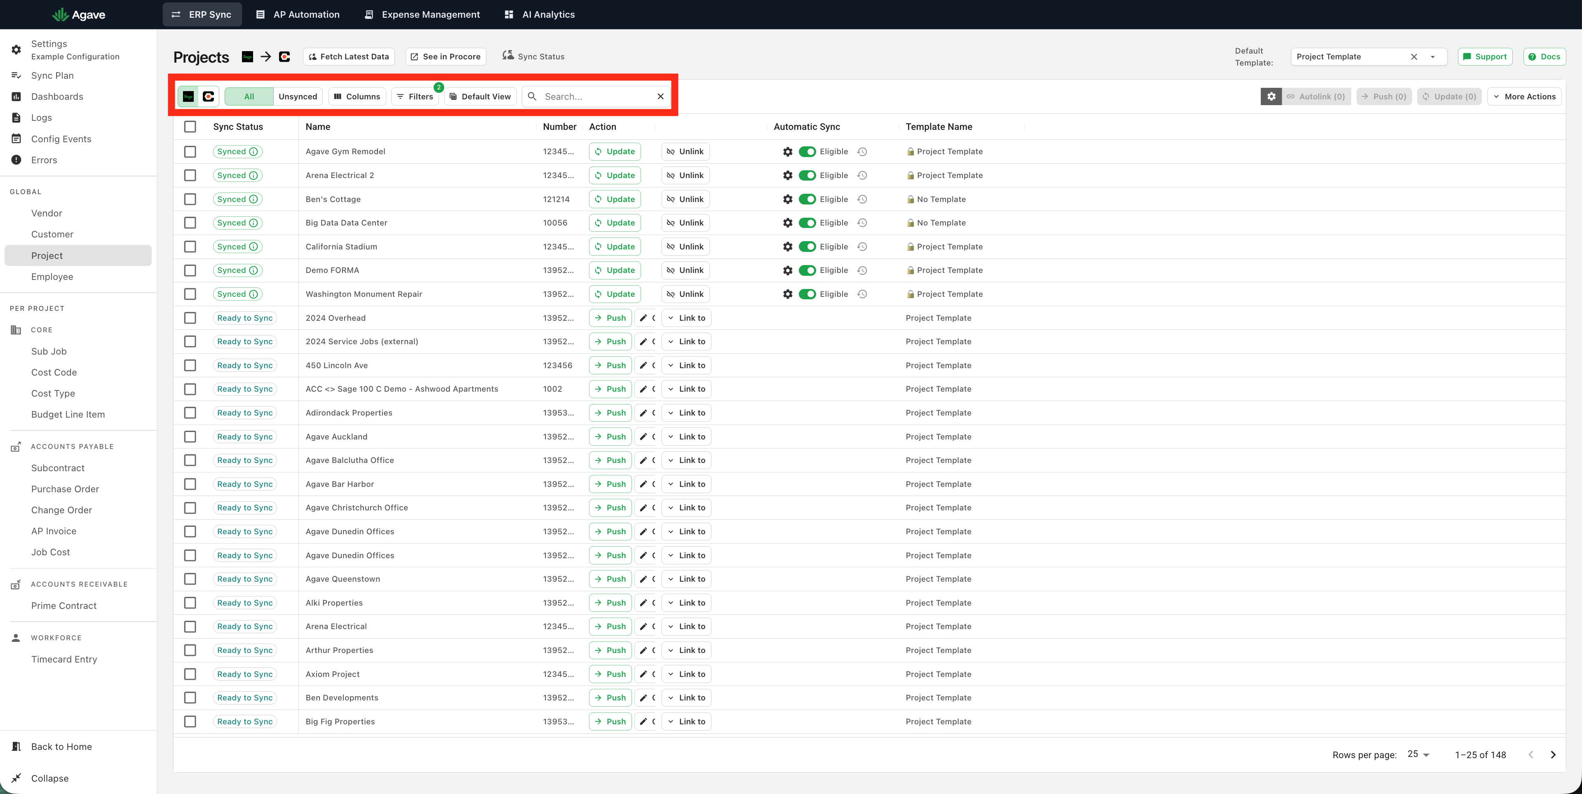Open Cost Code in the sidebar
This screenshot has height=794, width=1582.
tap(54, 372)
